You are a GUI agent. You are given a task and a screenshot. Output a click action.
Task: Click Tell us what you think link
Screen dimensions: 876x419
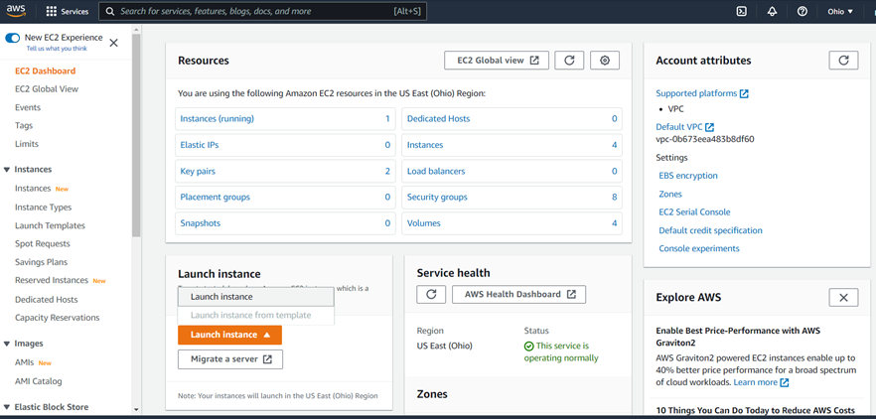(57, 49)
